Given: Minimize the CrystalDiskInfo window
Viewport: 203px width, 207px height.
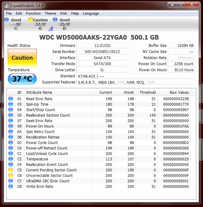Looking at the screenshot, I should (x=172, y=5).
